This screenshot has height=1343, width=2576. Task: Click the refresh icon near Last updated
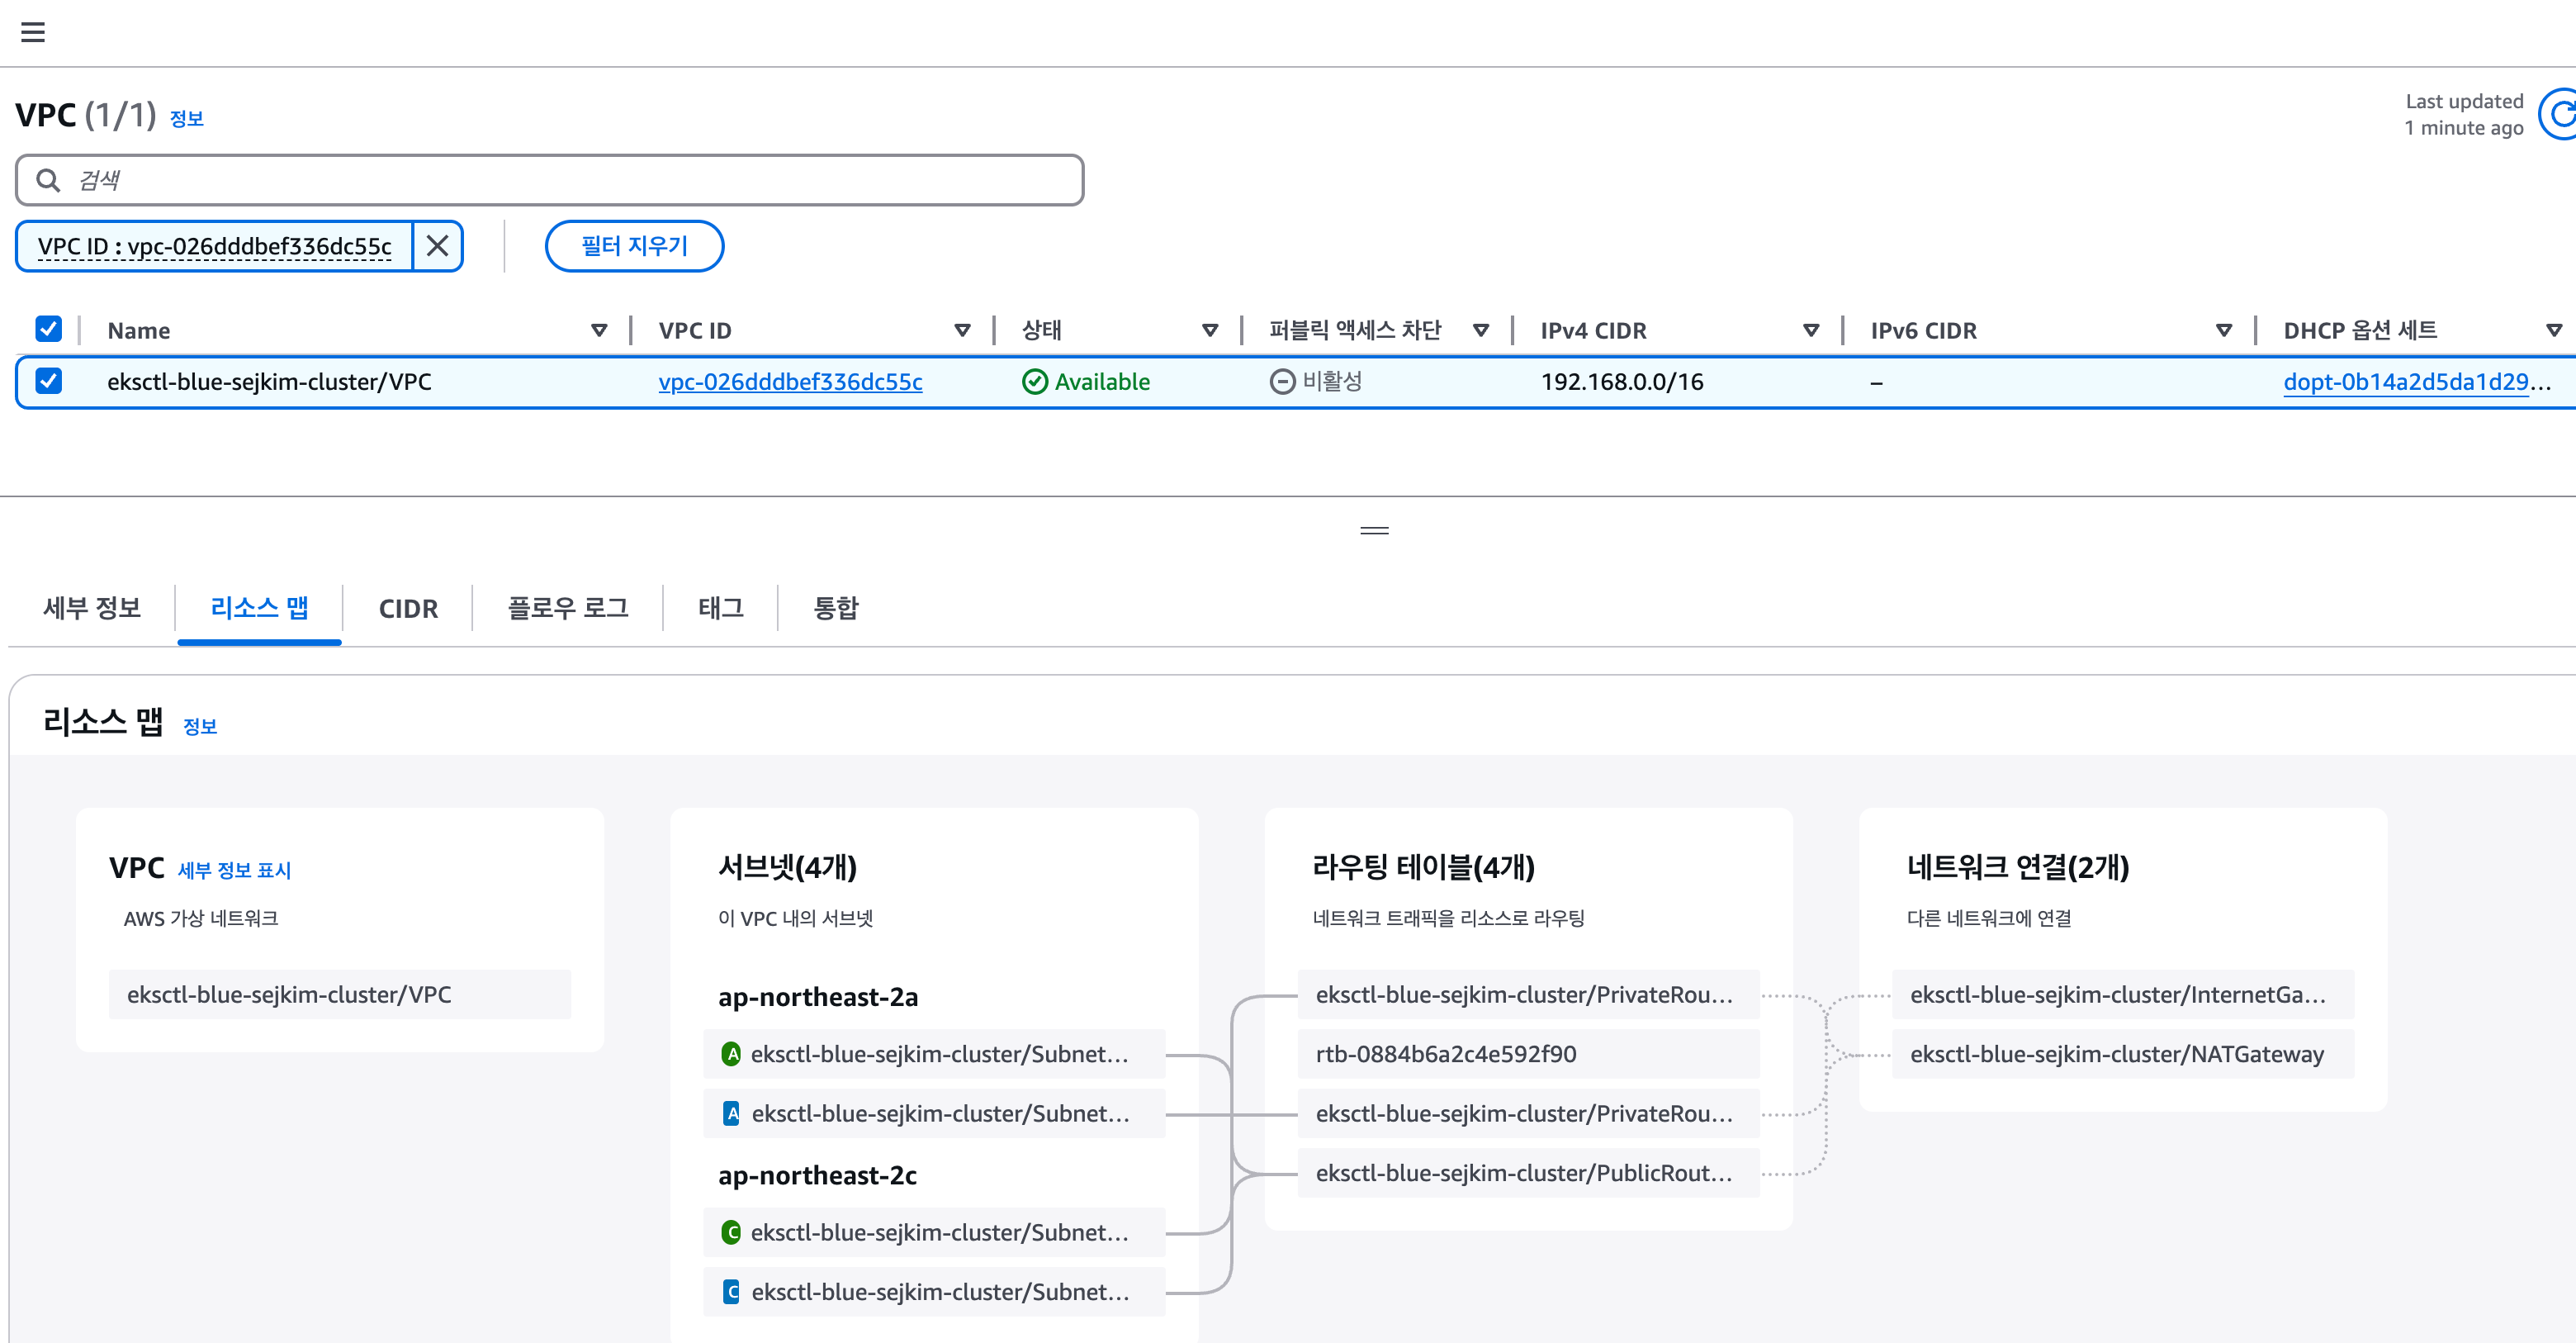point(2559,115)
